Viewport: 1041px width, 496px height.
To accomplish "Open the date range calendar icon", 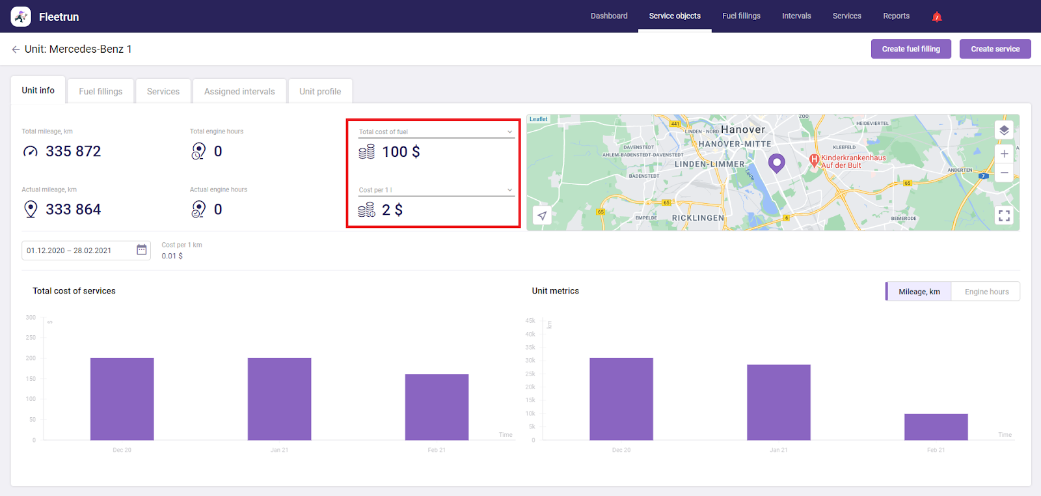I will click(x=141, y=250).
